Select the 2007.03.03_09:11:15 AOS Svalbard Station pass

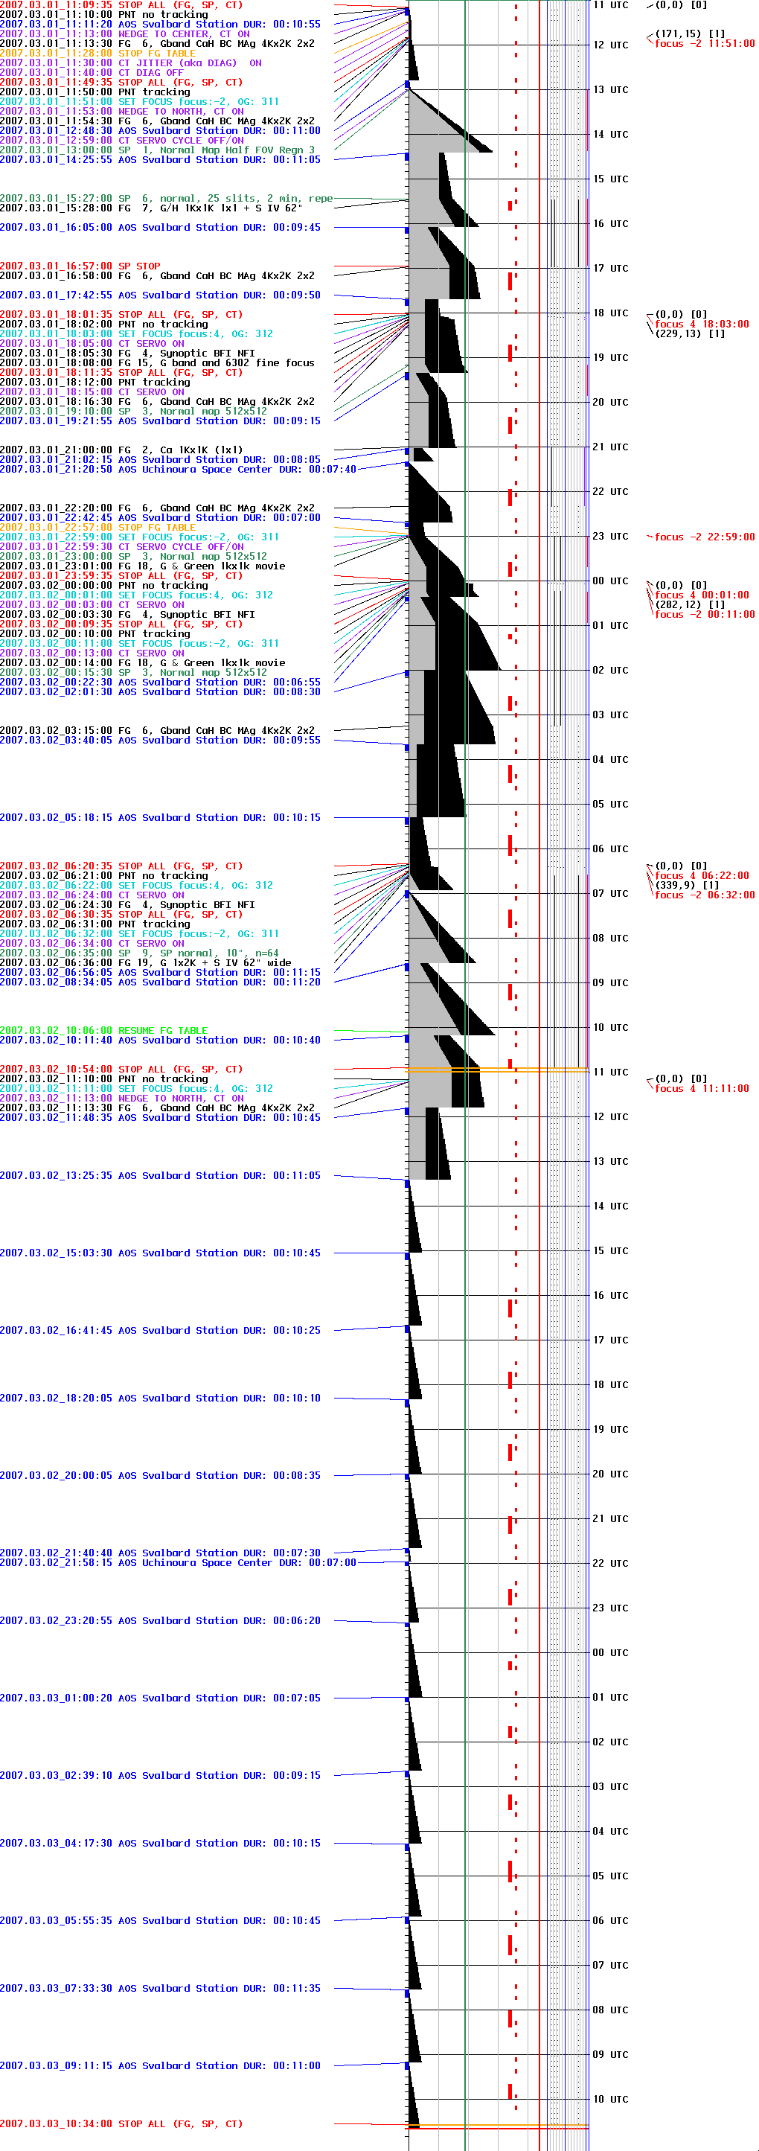coord(160,2065)
